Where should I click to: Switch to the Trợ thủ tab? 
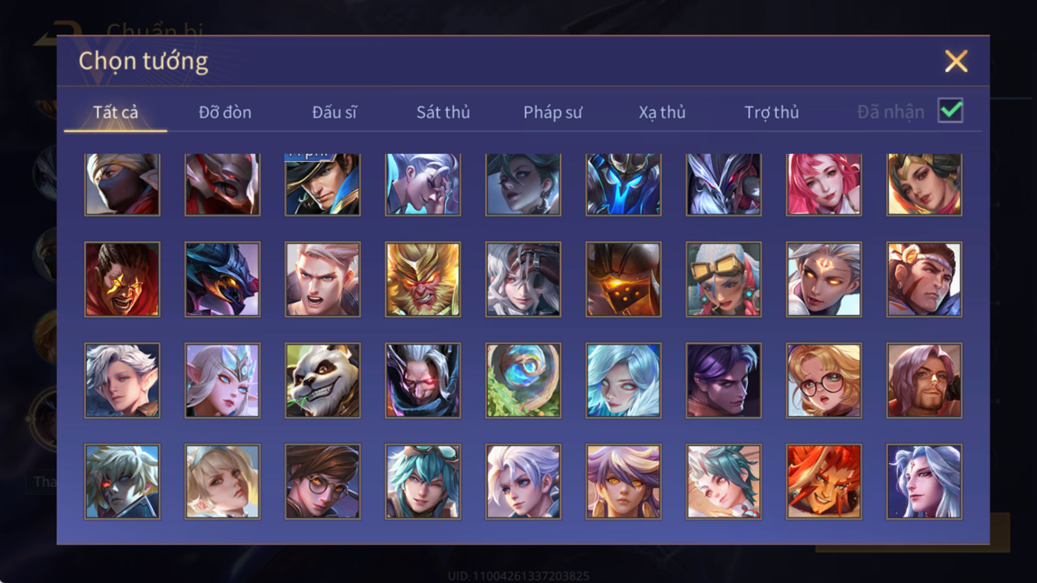point(771,112)
